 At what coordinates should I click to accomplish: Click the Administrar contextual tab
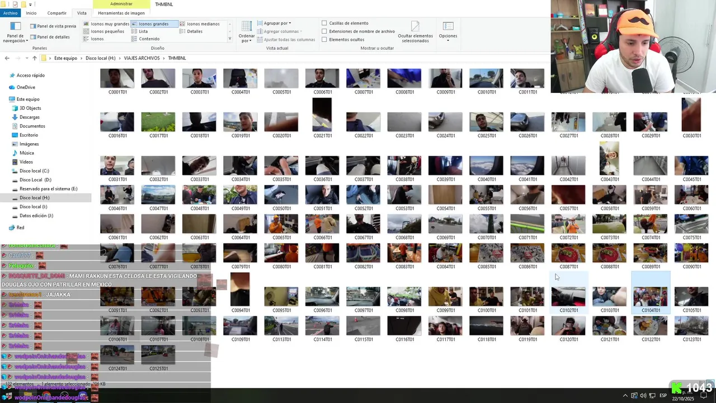(121, 4)
